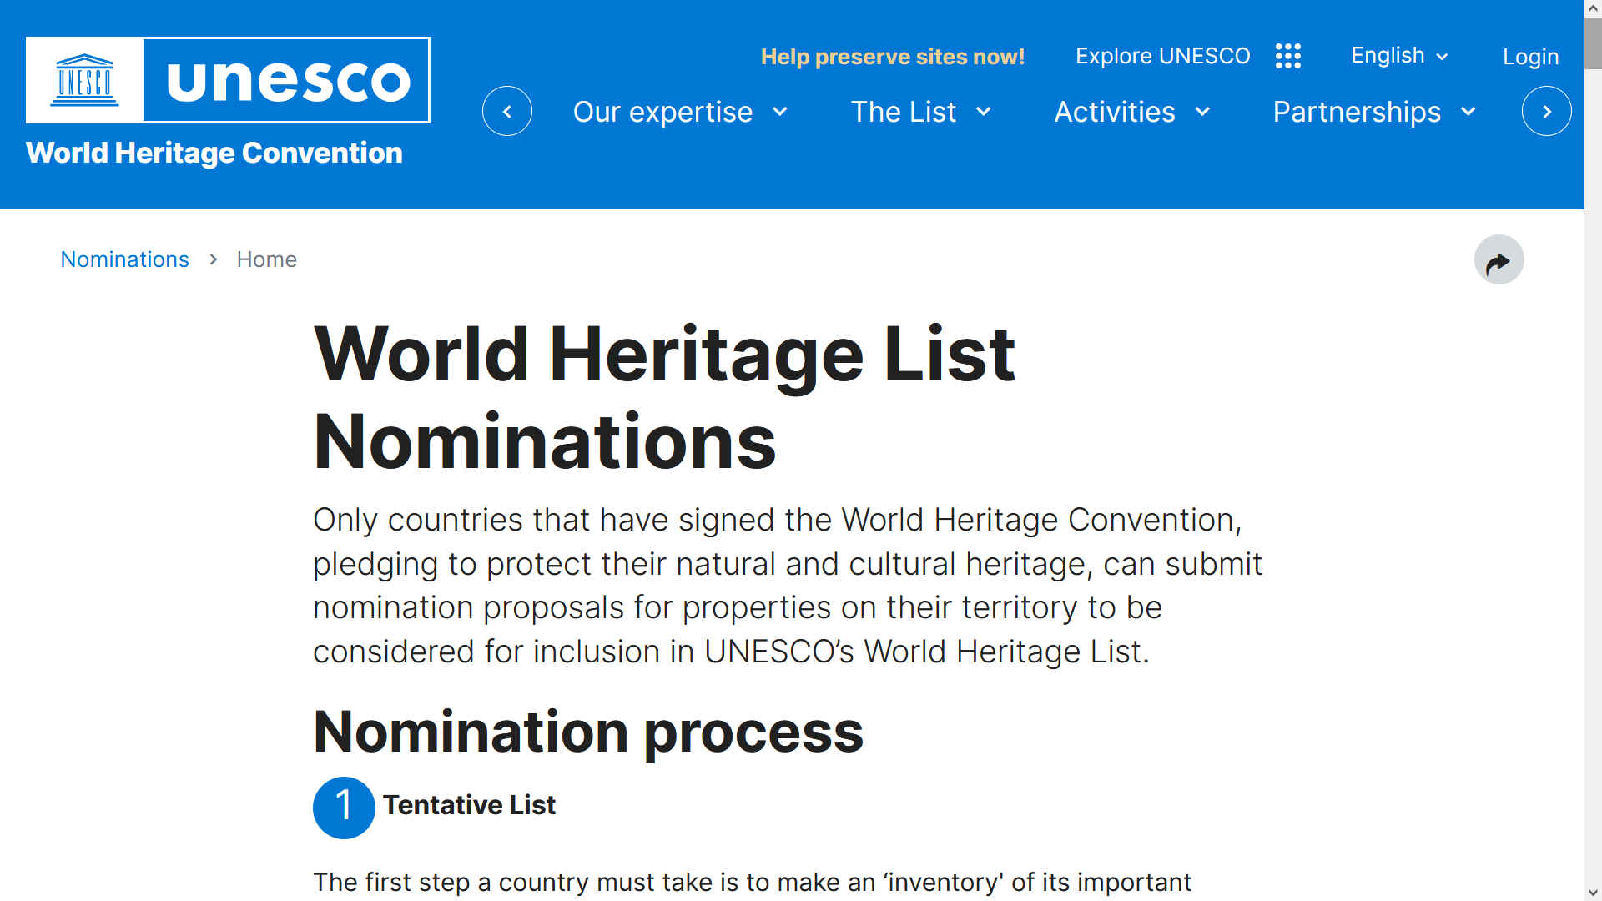This screenshot has height=901, width=1602.
Task: Expand The List menu
Action: 921,112
